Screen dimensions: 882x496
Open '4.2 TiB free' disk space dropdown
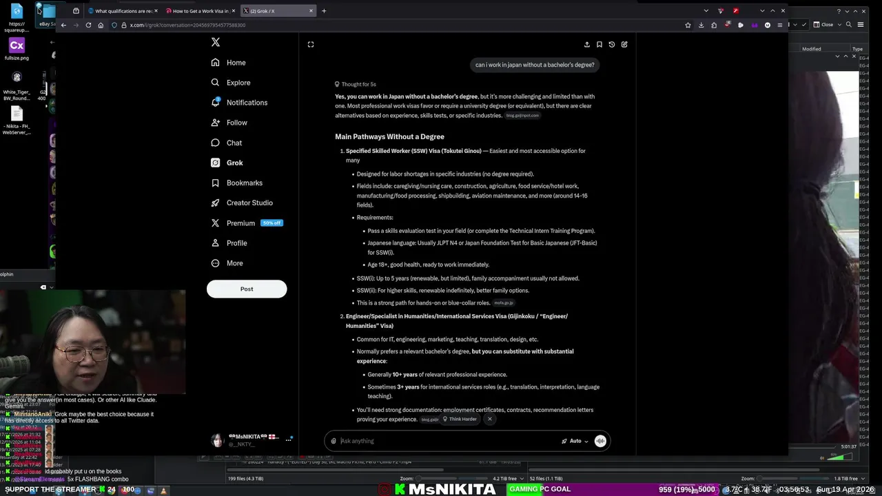(x=508, y=478)
